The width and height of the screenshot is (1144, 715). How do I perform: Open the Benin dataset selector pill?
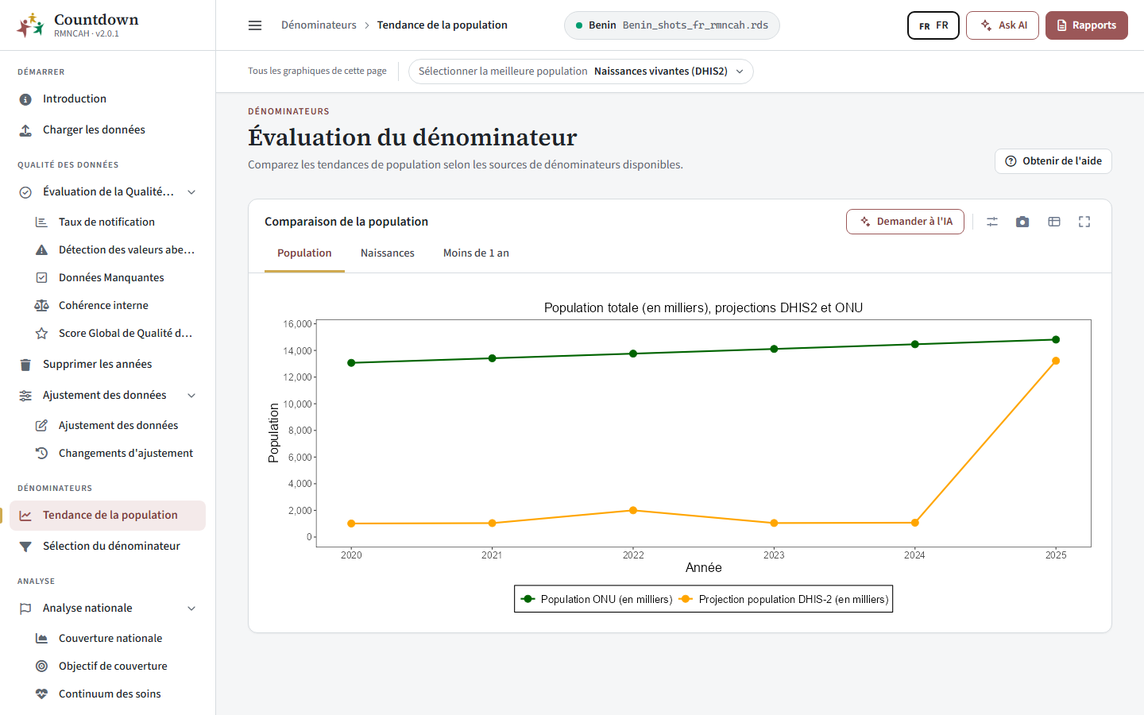[671, 25]
